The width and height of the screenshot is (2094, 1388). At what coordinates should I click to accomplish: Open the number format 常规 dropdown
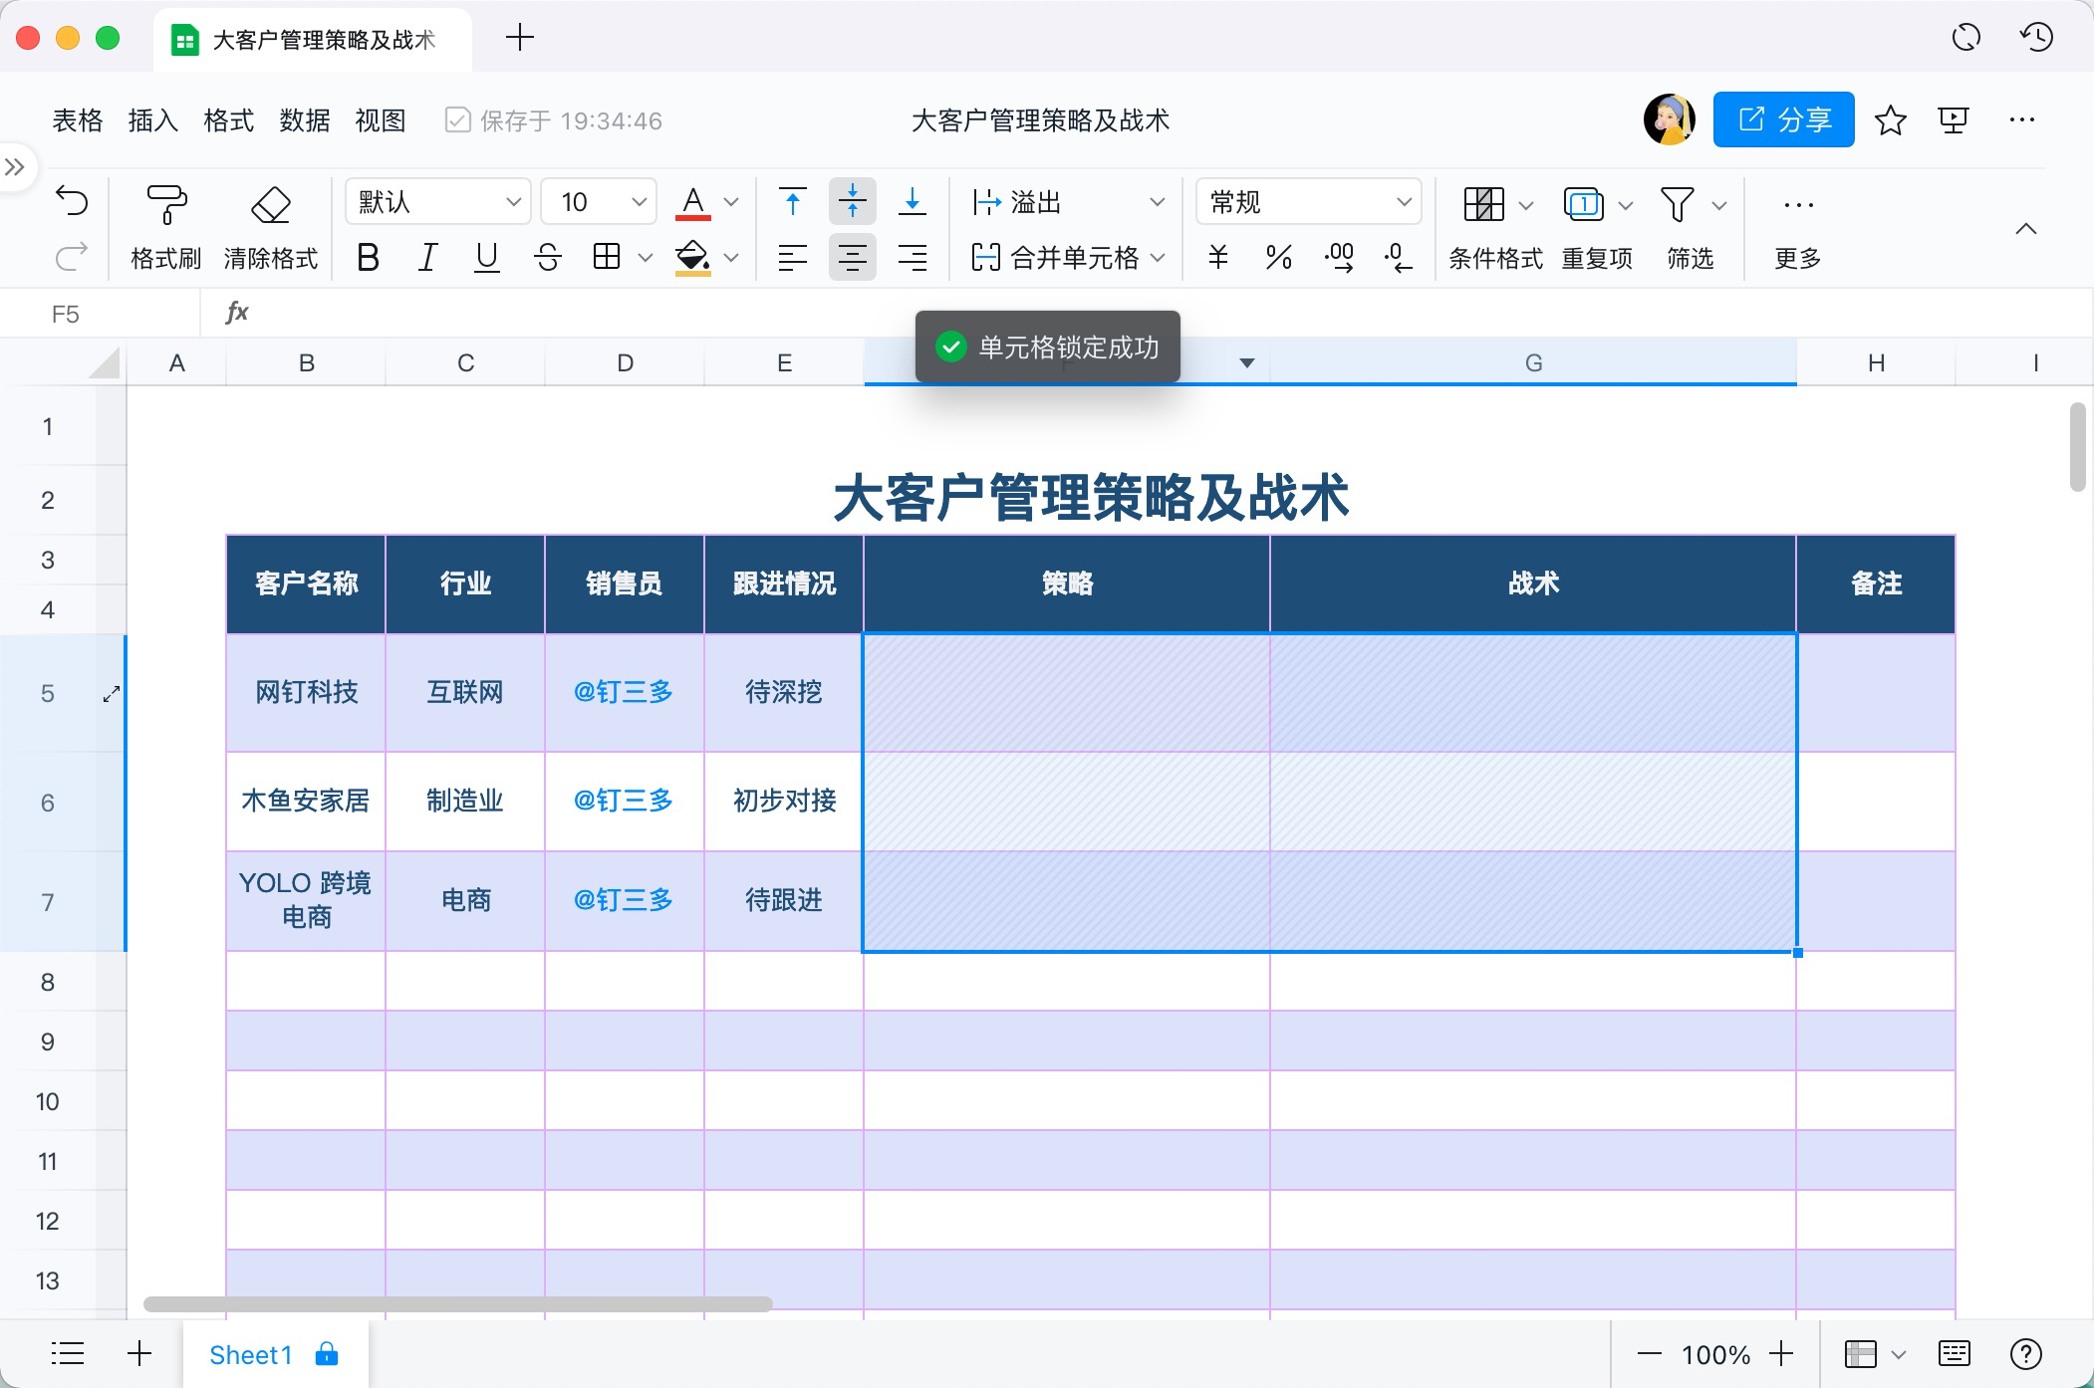point(1307,201)
